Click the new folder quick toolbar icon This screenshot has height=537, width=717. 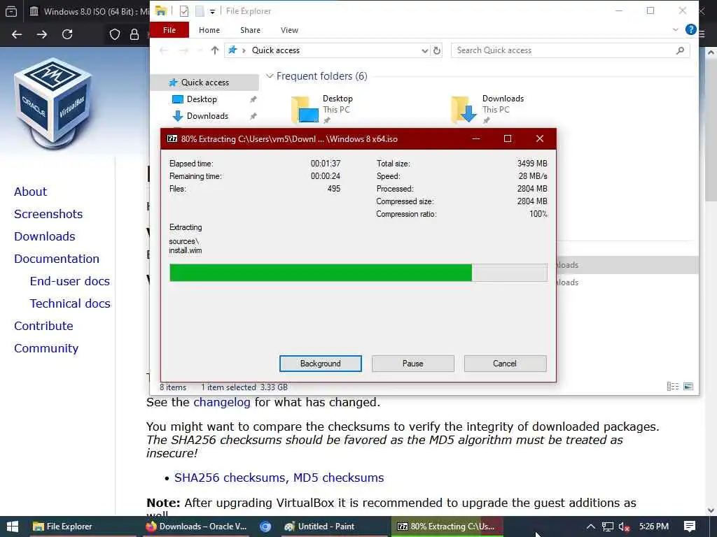(x=200, y=11)
